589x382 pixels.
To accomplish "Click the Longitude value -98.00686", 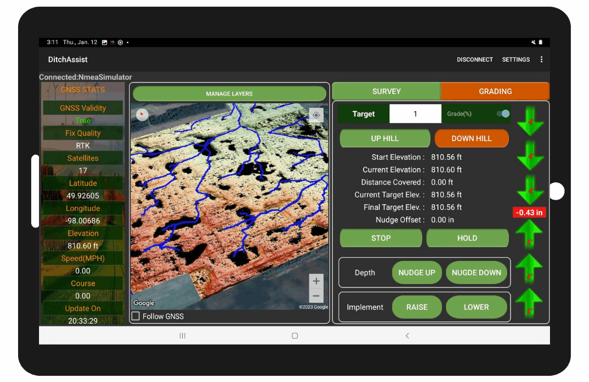I will click(83, 221).
